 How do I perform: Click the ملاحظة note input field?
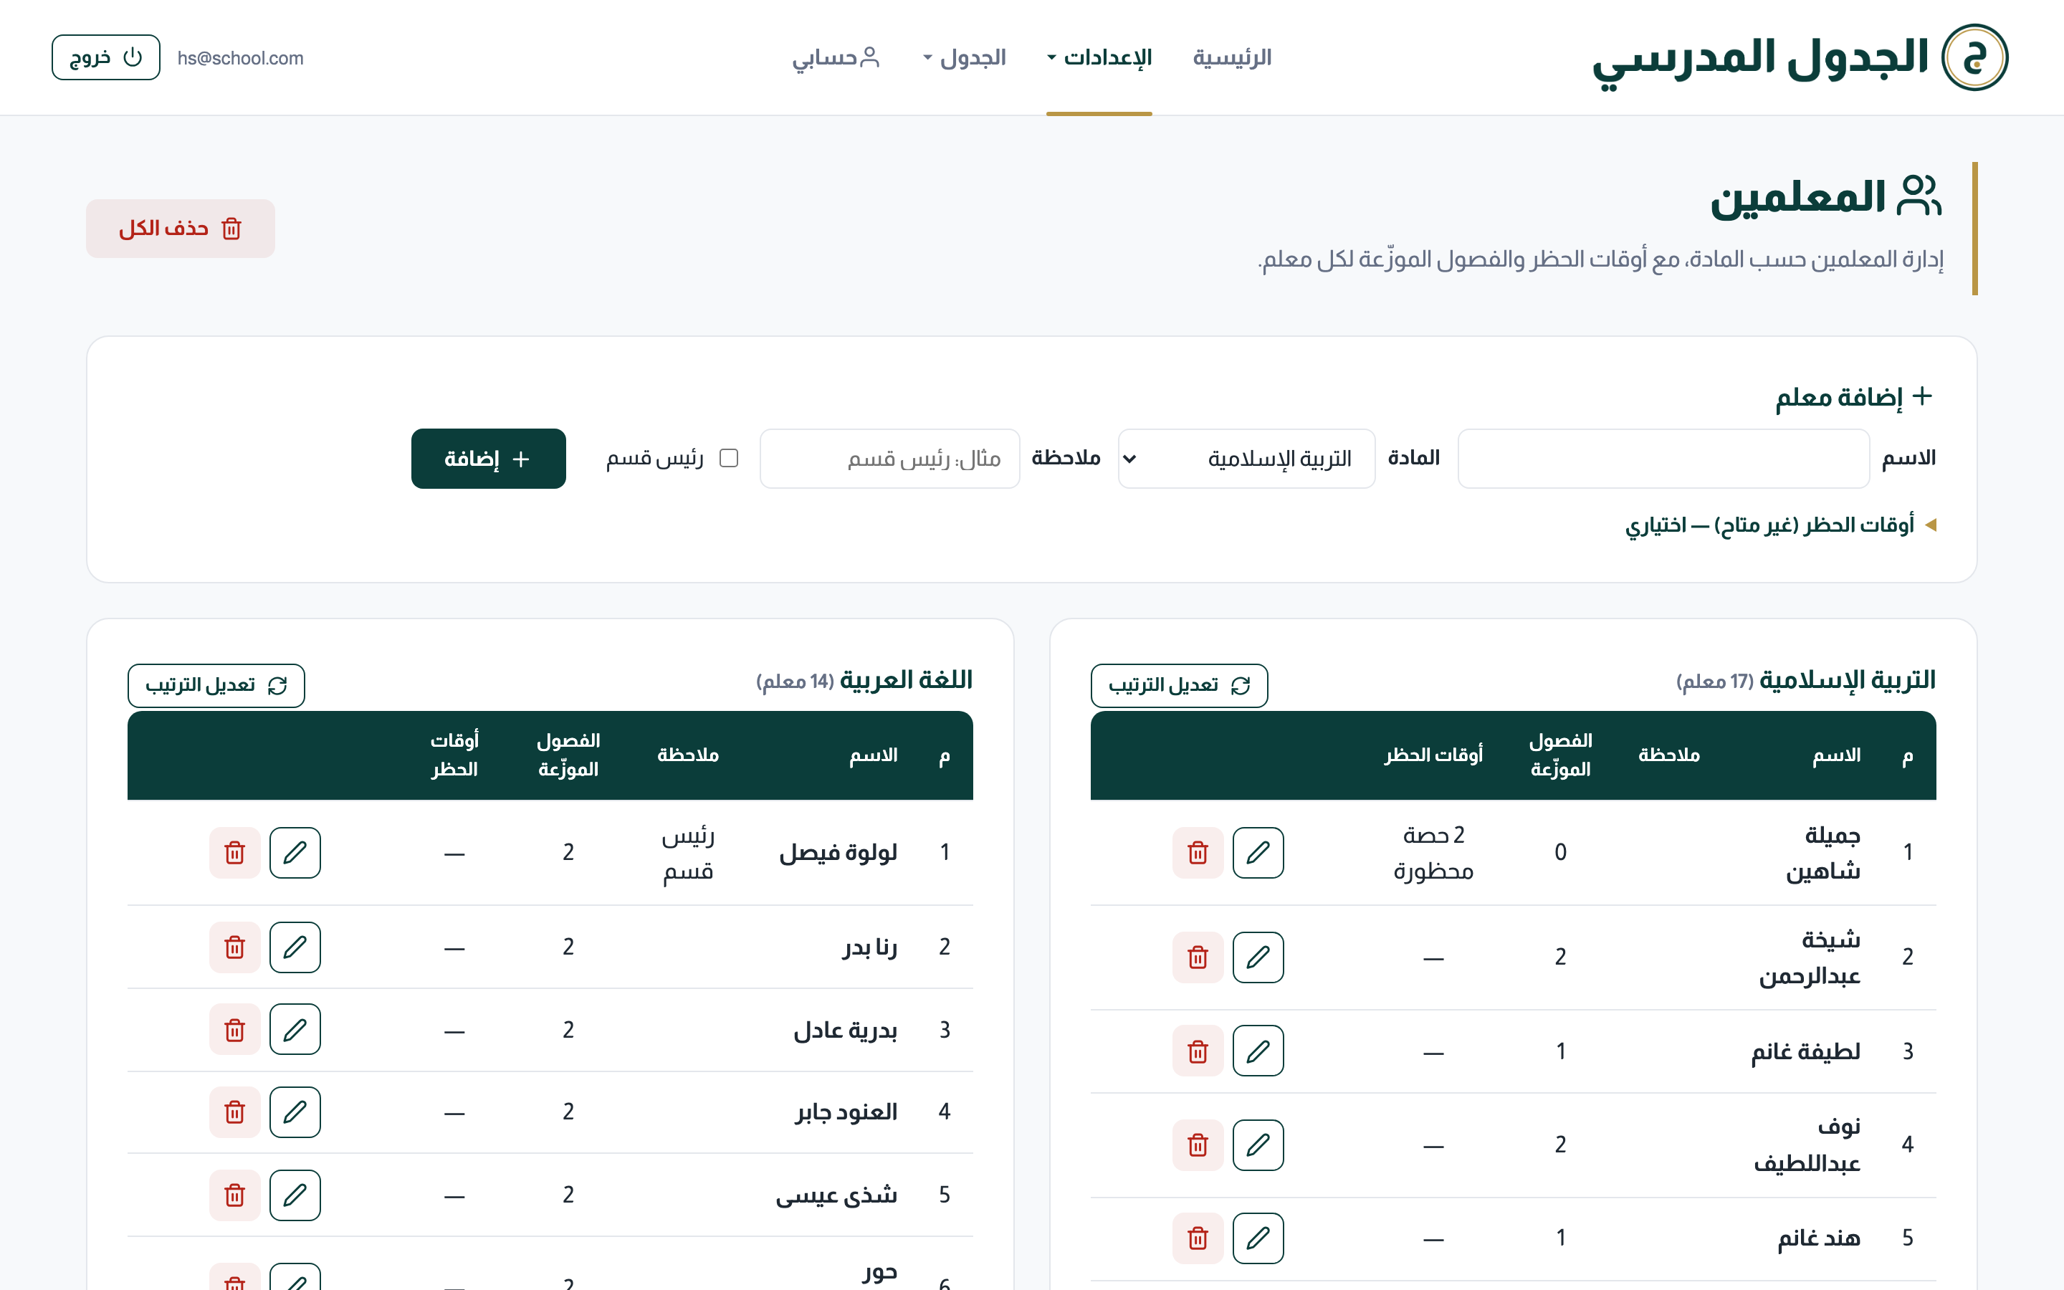pos(889,458)
